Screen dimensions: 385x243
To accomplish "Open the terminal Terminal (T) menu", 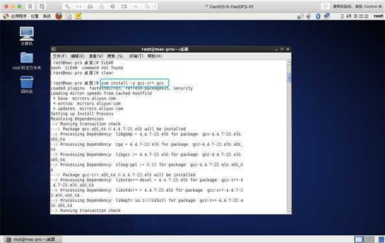I will point(136,56).
